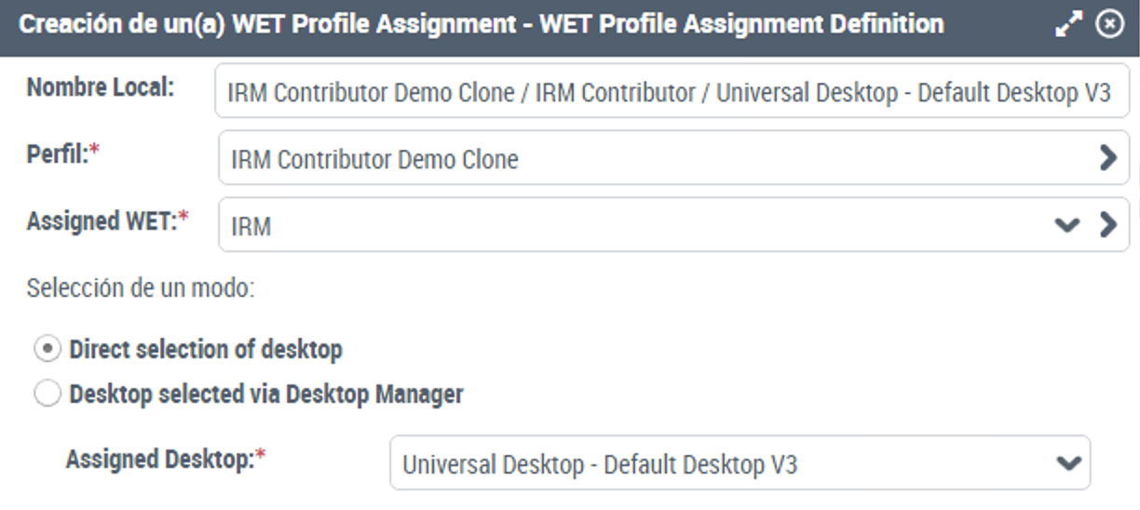Click the Assigned WET right arrow icon
This screenshot has height=510, width=1140.
(x=1107, y=224)
